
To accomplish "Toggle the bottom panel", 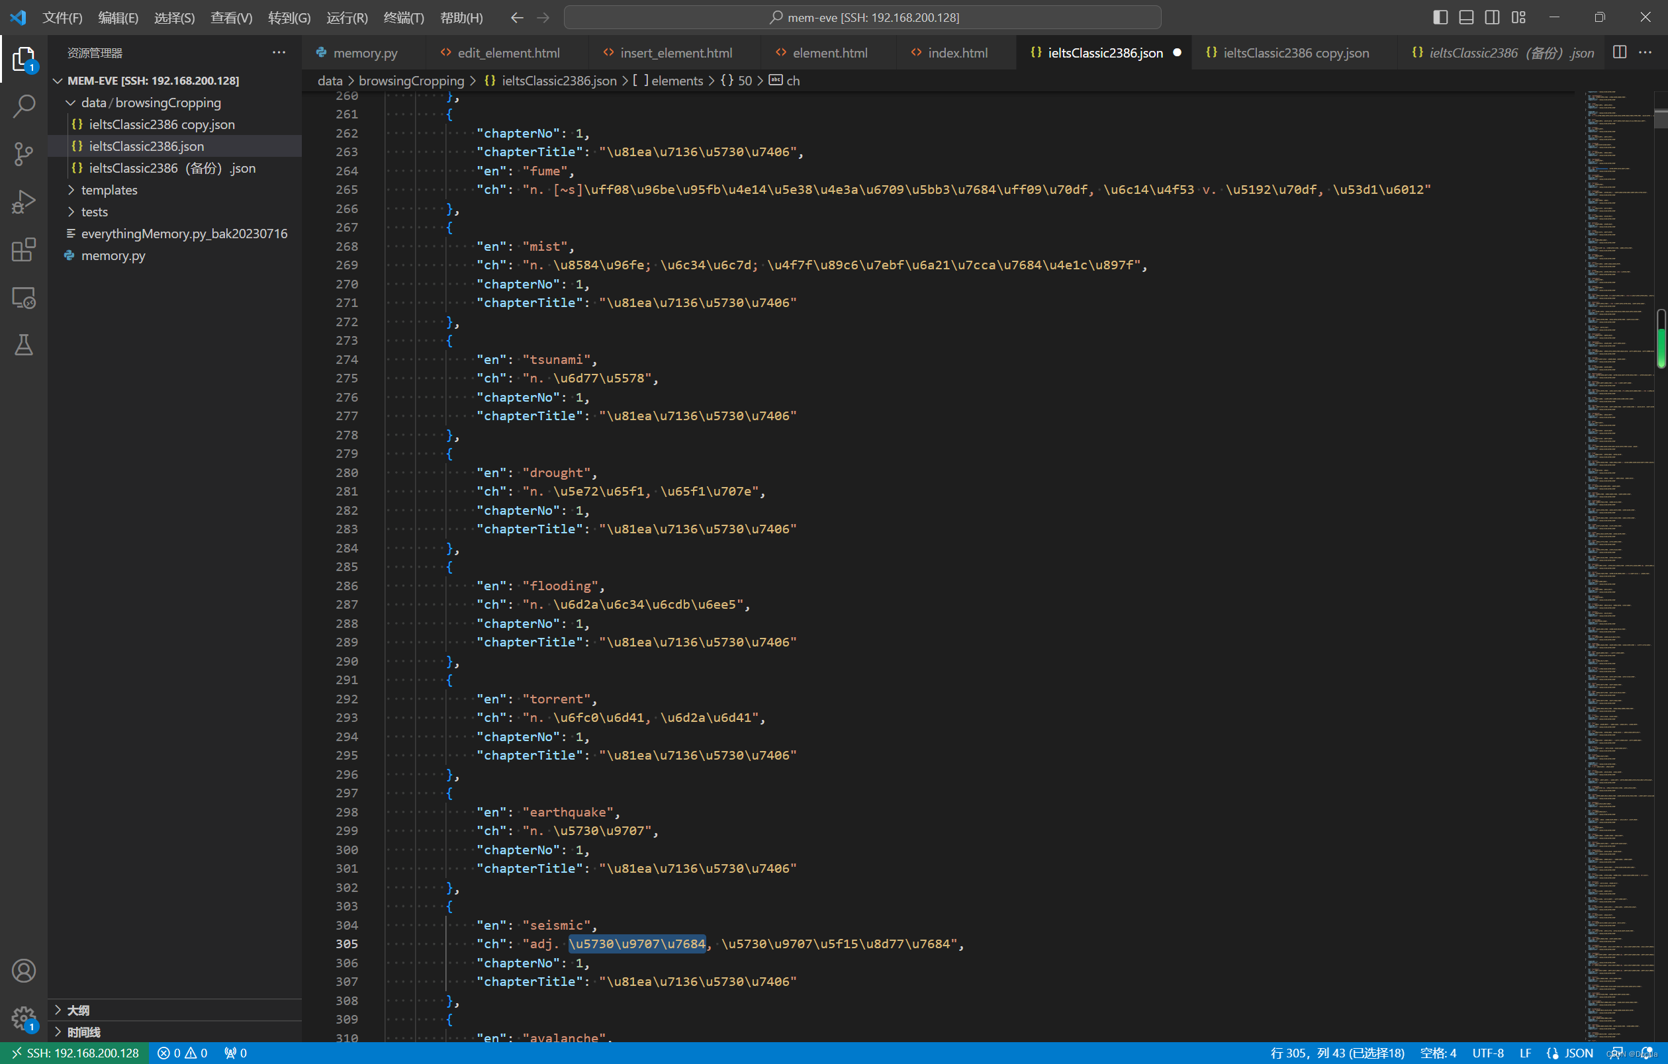I will pyautogui.click(x=1466, y=17).
